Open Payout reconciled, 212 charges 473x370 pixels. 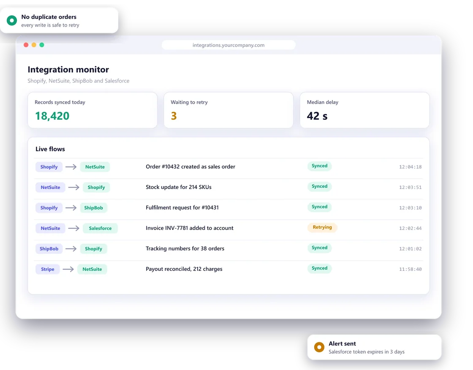pos(184,269)
